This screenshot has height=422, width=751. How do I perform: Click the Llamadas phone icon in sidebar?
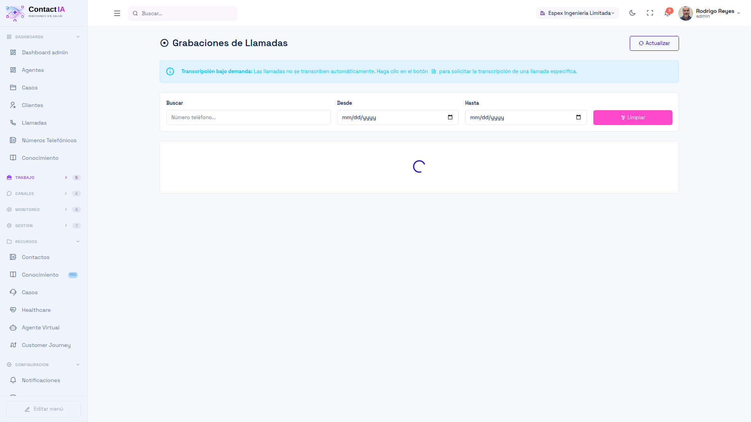pos(13,123)
